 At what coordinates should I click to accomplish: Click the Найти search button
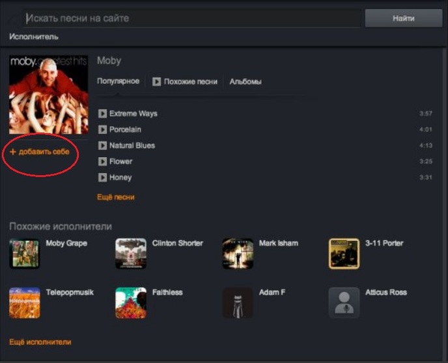404,18
